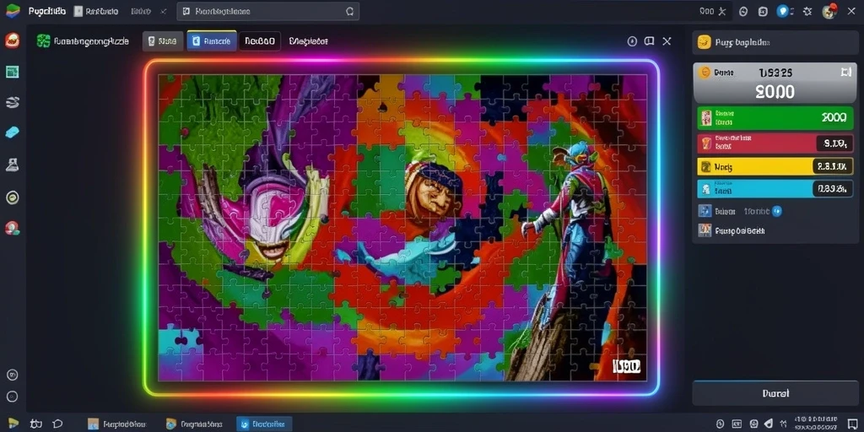The height and width of the screenshot is (432, 864).
Task: Click the taskbar start icon at far left
Action: pos(13,424)
